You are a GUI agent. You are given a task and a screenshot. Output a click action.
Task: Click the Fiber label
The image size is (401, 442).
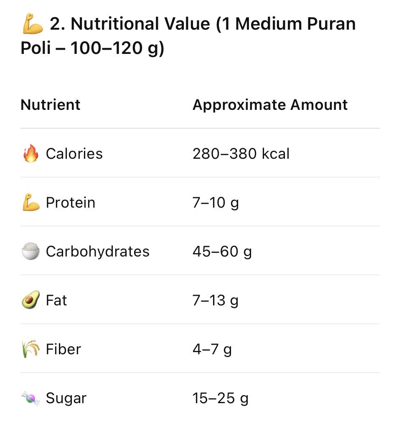pyautogui.click(x=63, y=349)
